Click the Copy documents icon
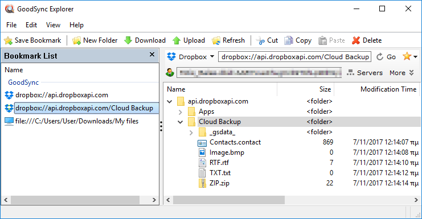422x219 pixels. 289,40
